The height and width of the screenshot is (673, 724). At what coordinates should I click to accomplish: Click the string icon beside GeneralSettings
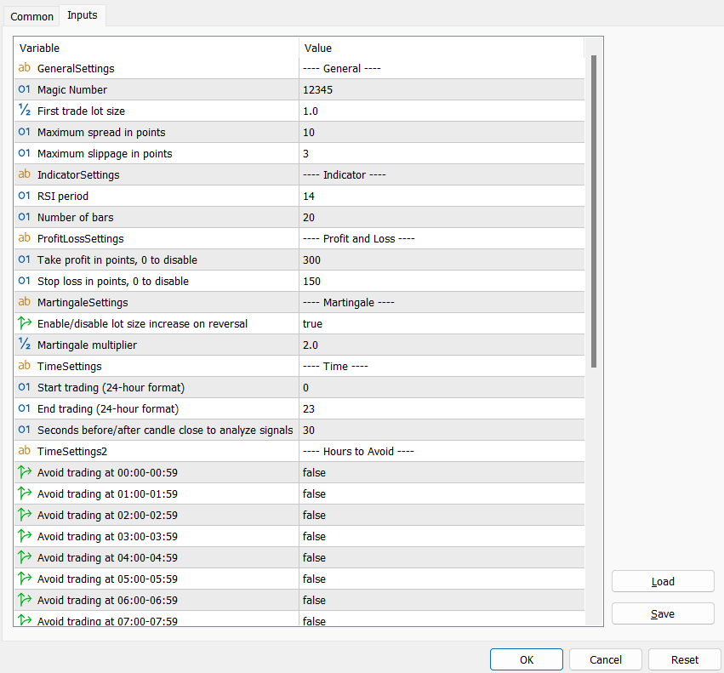click(x=25, y=68)
